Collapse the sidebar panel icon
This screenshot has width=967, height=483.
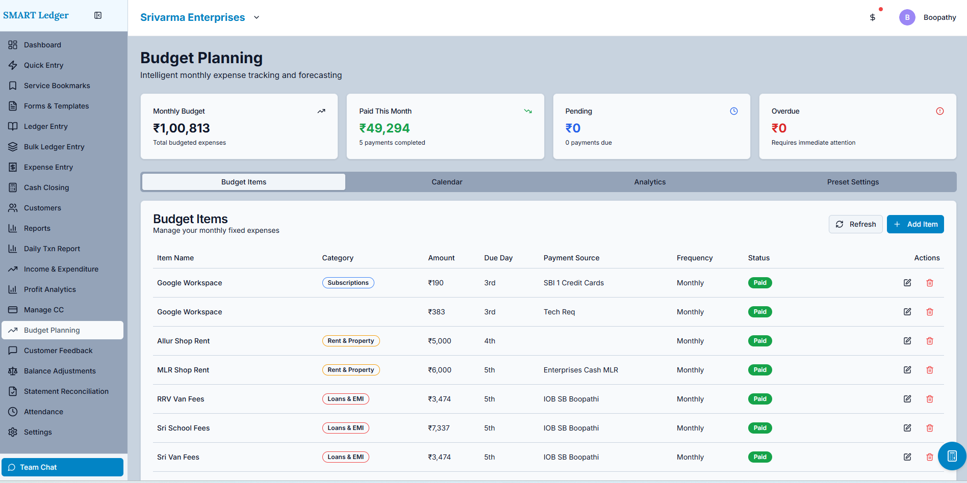tap(98, 15)
